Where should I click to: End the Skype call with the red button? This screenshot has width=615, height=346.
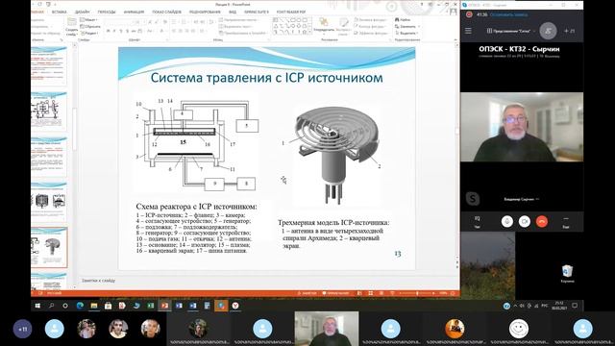pos(542,221)
